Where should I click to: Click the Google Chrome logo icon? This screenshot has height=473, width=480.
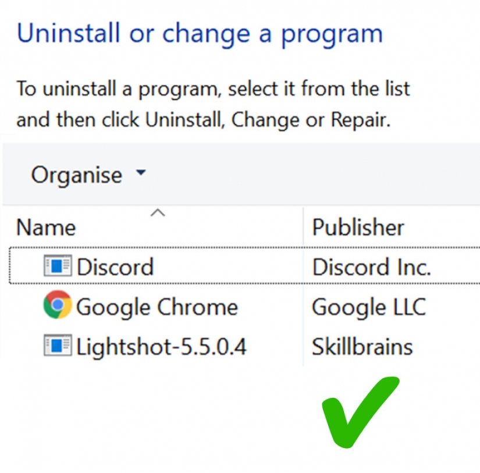(x=58, y=306)
